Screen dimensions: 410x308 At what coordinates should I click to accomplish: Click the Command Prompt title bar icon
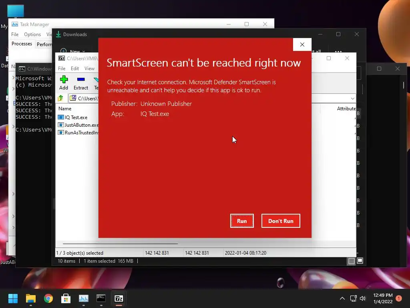point(22,69)
